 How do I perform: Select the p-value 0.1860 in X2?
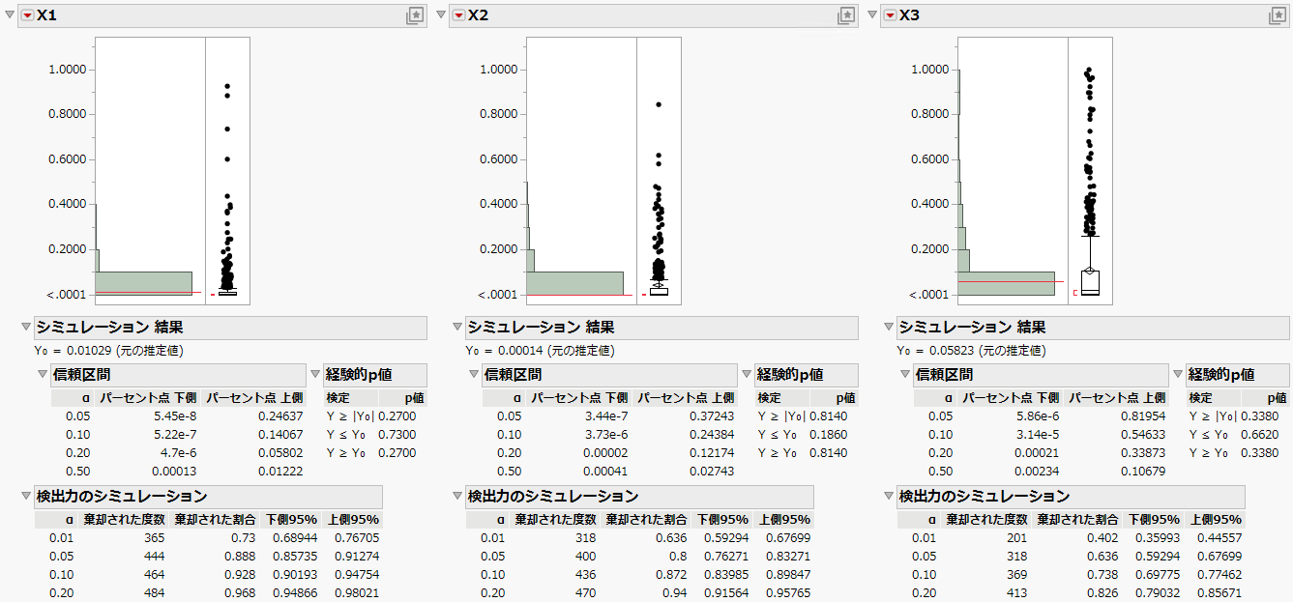point(830,435)
